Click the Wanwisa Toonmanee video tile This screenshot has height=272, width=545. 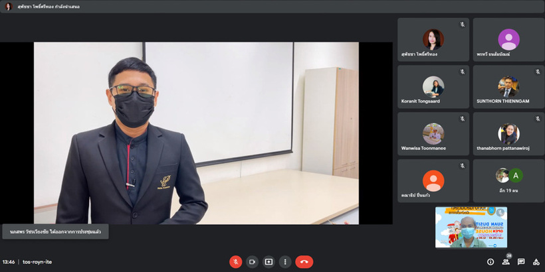click(x=433, y=134)
